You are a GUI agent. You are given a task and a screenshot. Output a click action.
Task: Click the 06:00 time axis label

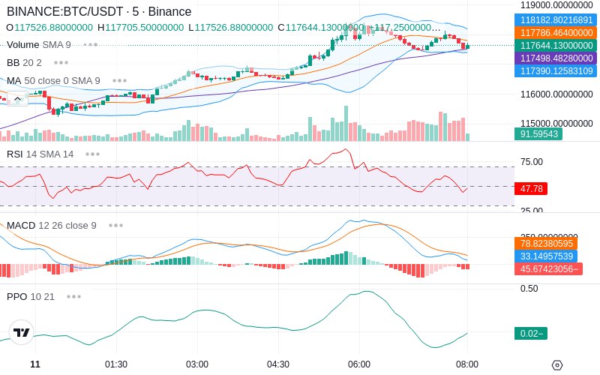pos(359,364)
